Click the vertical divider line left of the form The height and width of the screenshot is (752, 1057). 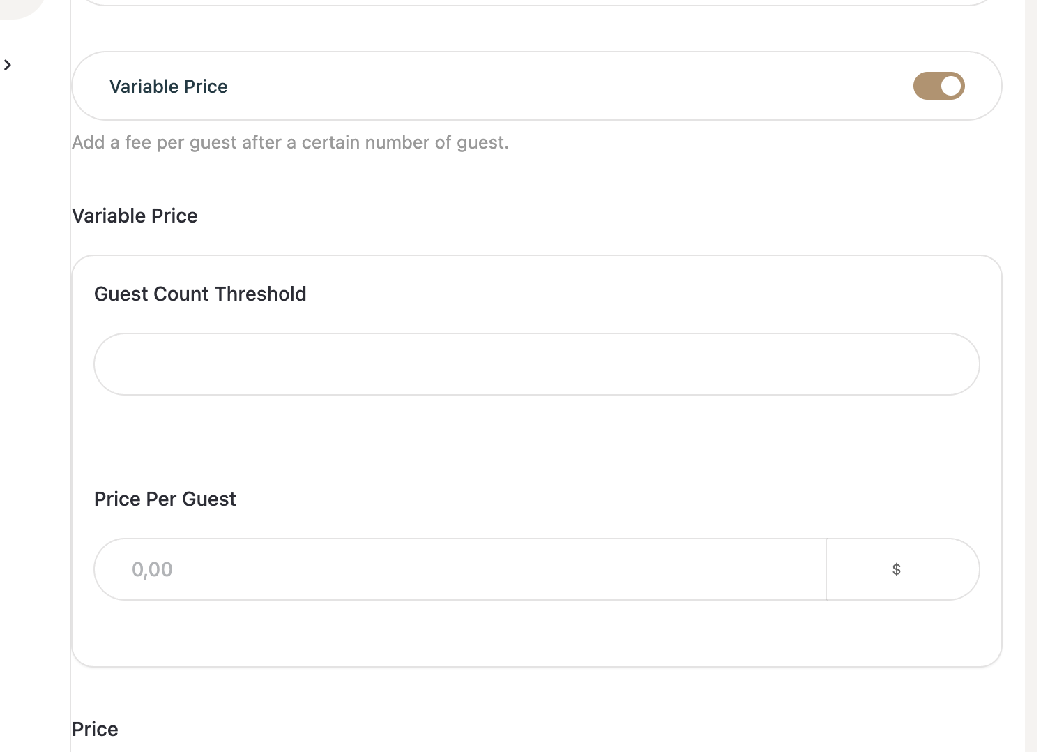click(70, 419)
